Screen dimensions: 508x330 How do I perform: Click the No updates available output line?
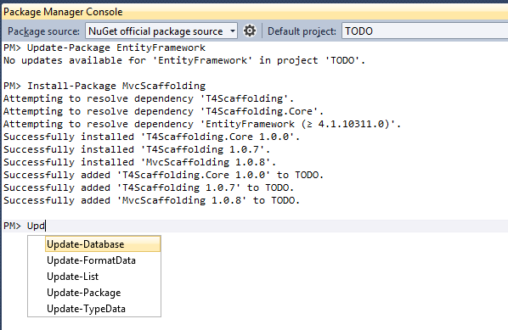pyautogui.click(x=184, y=60)
